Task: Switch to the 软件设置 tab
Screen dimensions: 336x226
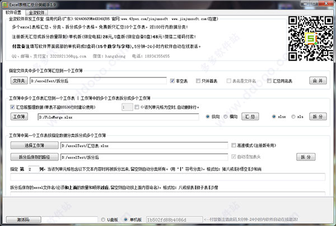Action: [x=13, y=12]
